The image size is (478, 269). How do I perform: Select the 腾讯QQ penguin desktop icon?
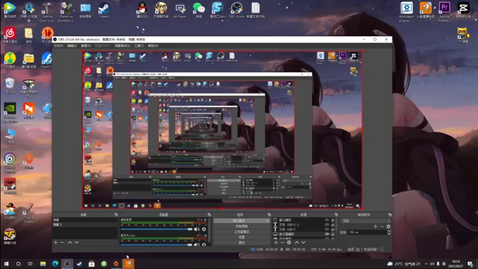coord(142,10)
